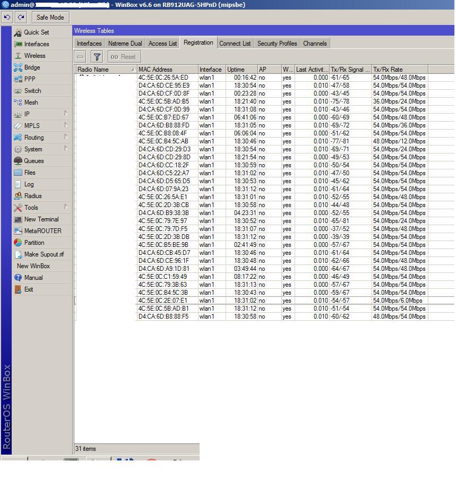Open Quick Set in sidebar
The image size is (456, 479).
tap(36, 32)
